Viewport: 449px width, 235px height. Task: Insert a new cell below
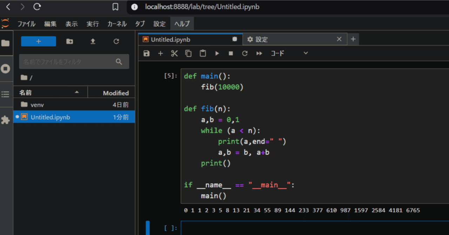tap(160, 53)
